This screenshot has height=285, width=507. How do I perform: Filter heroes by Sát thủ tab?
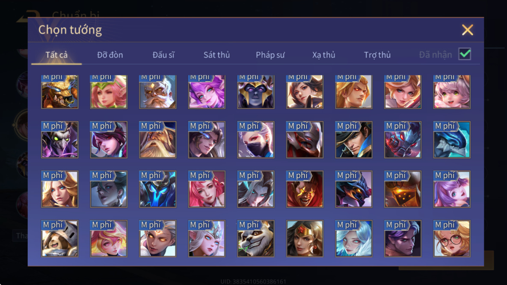point(216,55)
